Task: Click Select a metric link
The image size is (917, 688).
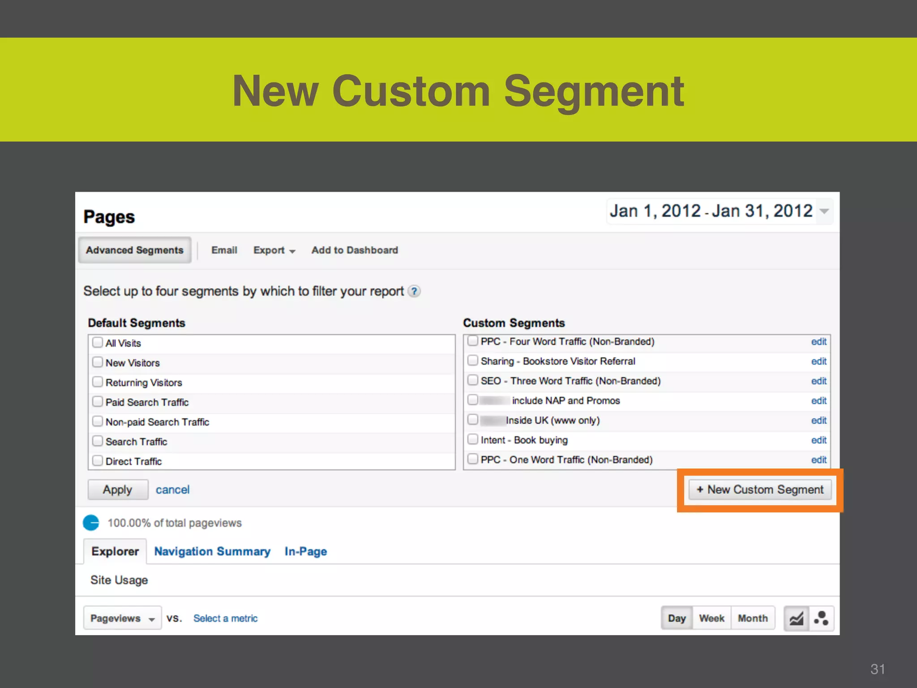Action: pyautogui.click(x=225, y=618)
